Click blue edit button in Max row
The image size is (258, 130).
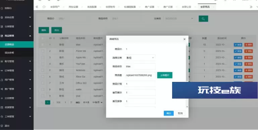point(238,45)
